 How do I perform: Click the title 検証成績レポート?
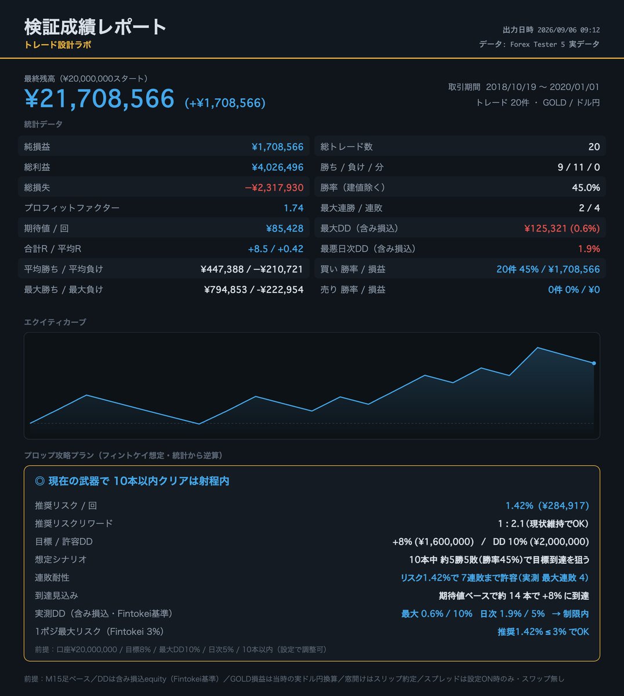(96, 27)
